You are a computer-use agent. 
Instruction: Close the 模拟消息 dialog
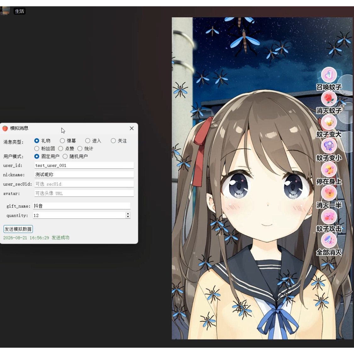point(132,128)
